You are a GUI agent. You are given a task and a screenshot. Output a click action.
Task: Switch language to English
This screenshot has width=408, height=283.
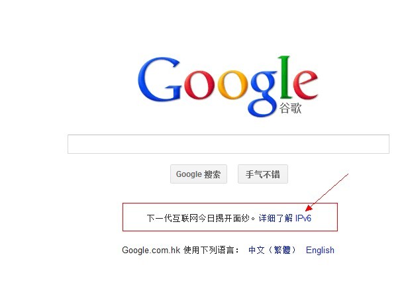click(x=320, y=251)
